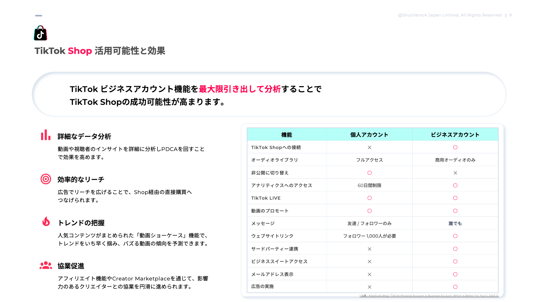Select the メールアドレス表示 row label
Viewport: 538px width, 302px height.
(272, 274)
